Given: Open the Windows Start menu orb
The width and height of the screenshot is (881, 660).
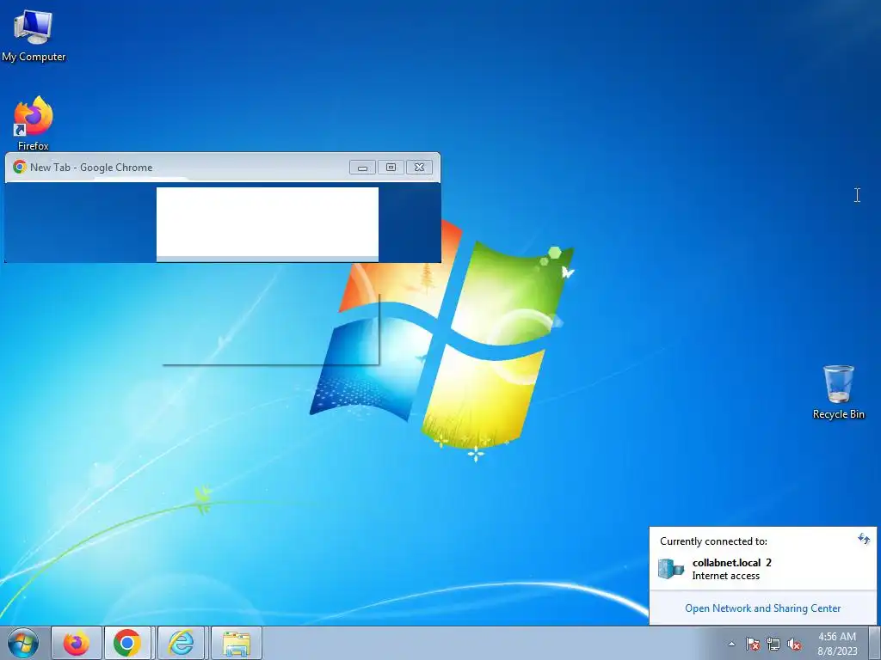Looking at the screenshot, I should pos(23,643).
